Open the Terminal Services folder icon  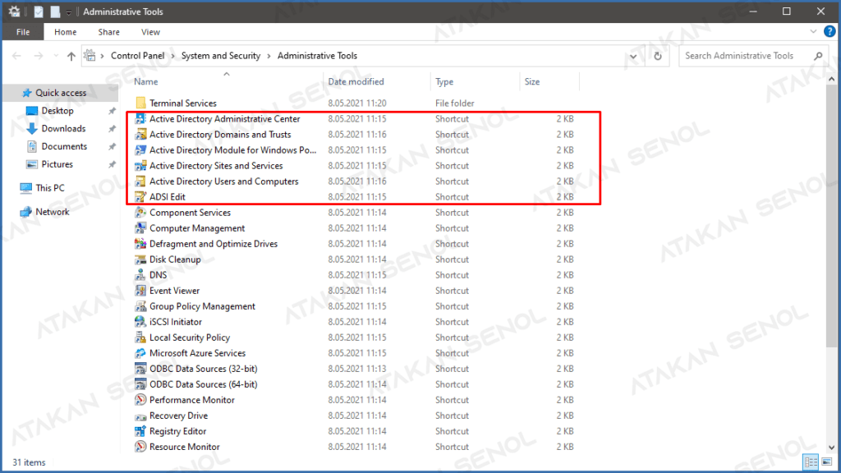140,103
